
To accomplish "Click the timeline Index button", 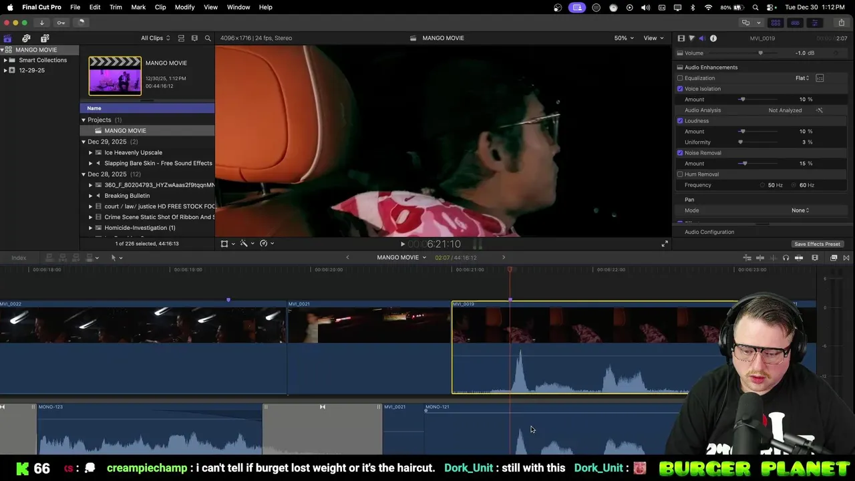I will point(19,258).
